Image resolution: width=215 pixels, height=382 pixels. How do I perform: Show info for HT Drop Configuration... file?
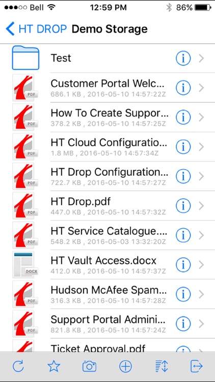183,176
